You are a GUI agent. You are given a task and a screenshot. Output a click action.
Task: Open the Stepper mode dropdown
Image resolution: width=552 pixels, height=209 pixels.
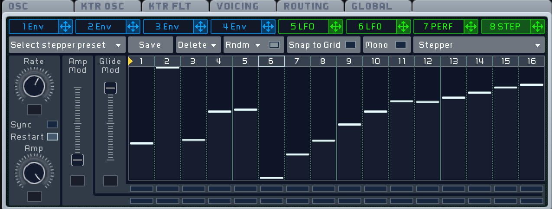tap(479, 45)
